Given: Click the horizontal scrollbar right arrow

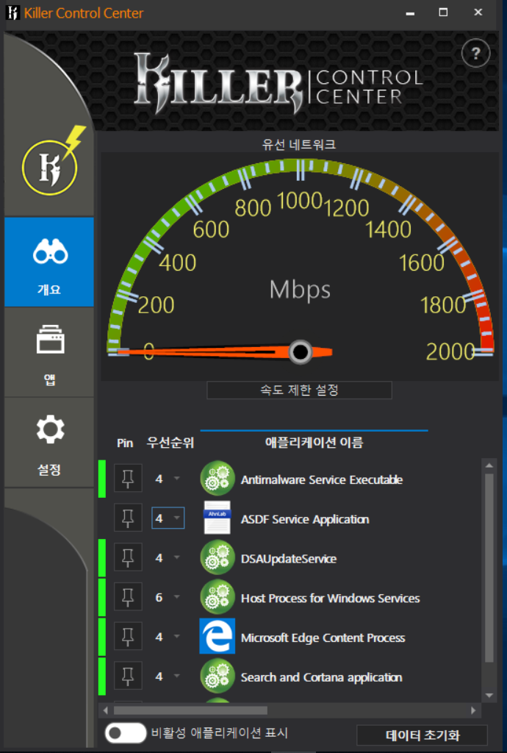Looking at the screenshot, I should click(x=473, y=710).
